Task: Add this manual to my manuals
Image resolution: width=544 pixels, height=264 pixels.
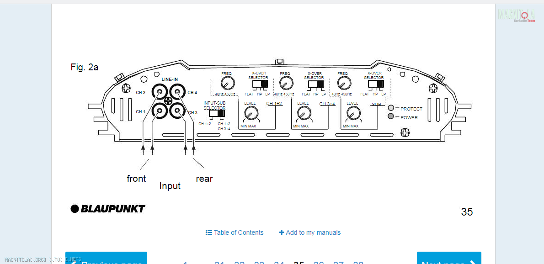Action: pos(310,232)
